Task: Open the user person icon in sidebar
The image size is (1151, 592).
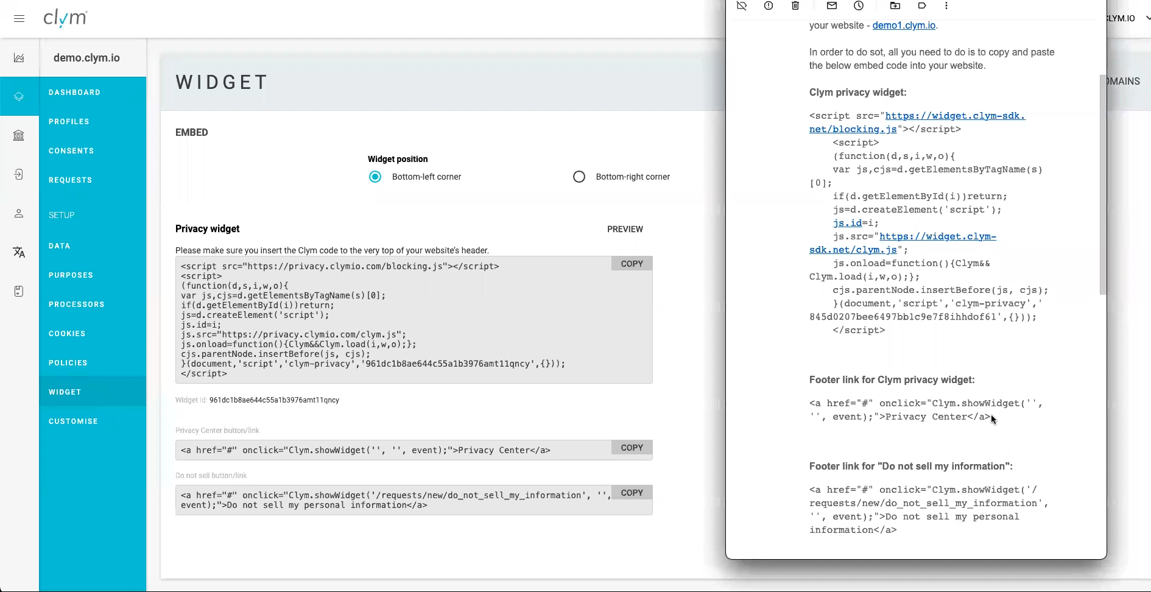Action: (19, 213)
